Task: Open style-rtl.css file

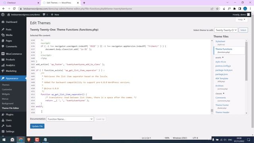Action: pyautogui.click(x=221, y=62)
